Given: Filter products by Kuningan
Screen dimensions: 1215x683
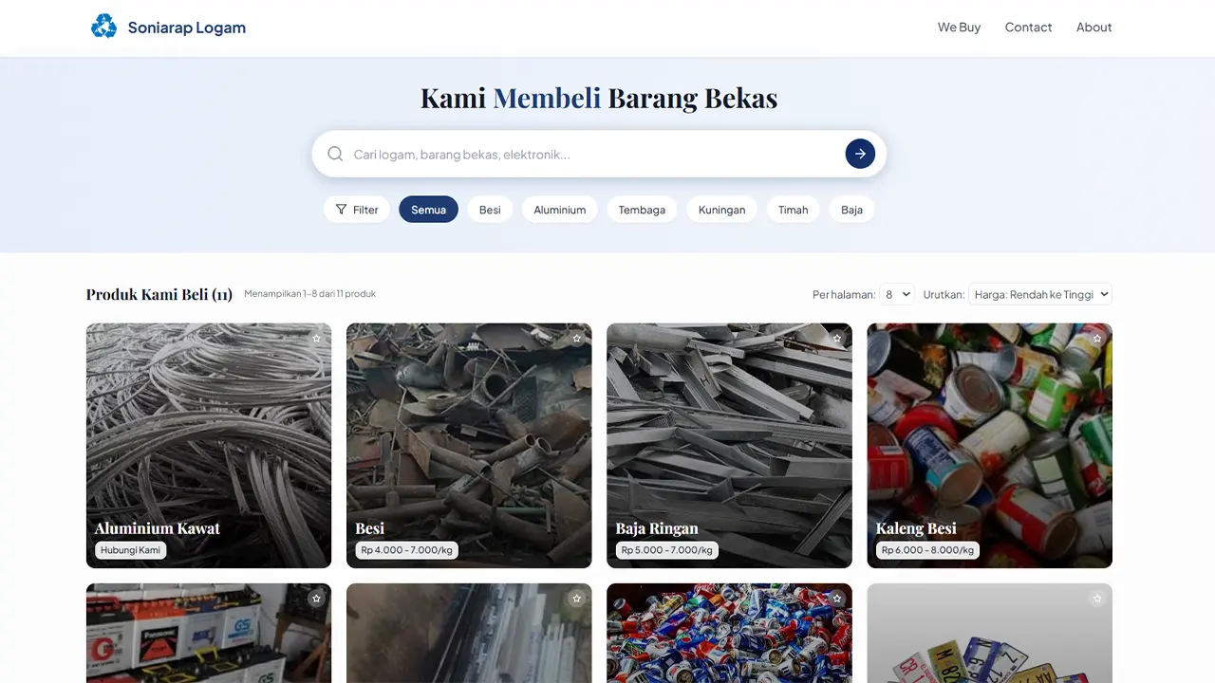Looking at the screenshot, I should click(721, 210).
